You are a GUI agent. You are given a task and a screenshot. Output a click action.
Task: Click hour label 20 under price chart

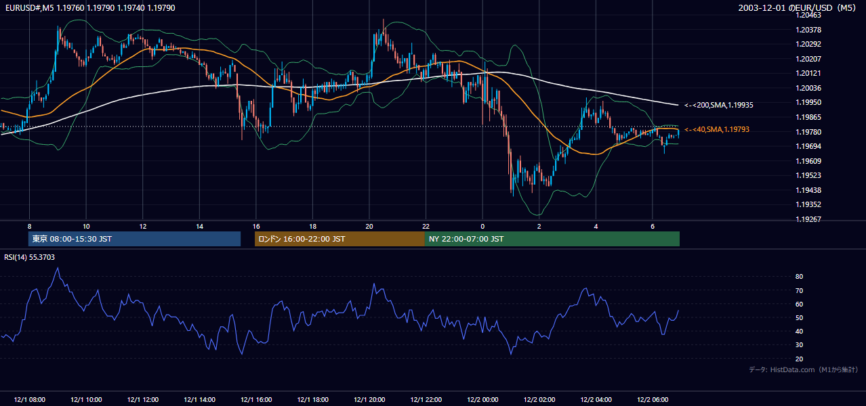coord(369,226)
